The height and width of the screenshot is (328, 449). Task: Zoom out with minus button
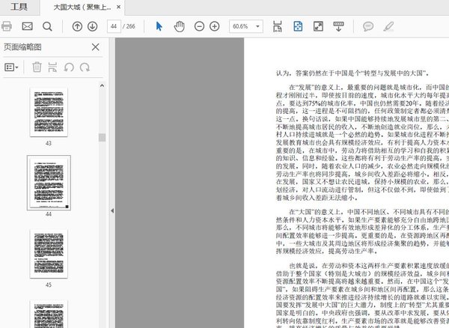[x=199, y=26]
